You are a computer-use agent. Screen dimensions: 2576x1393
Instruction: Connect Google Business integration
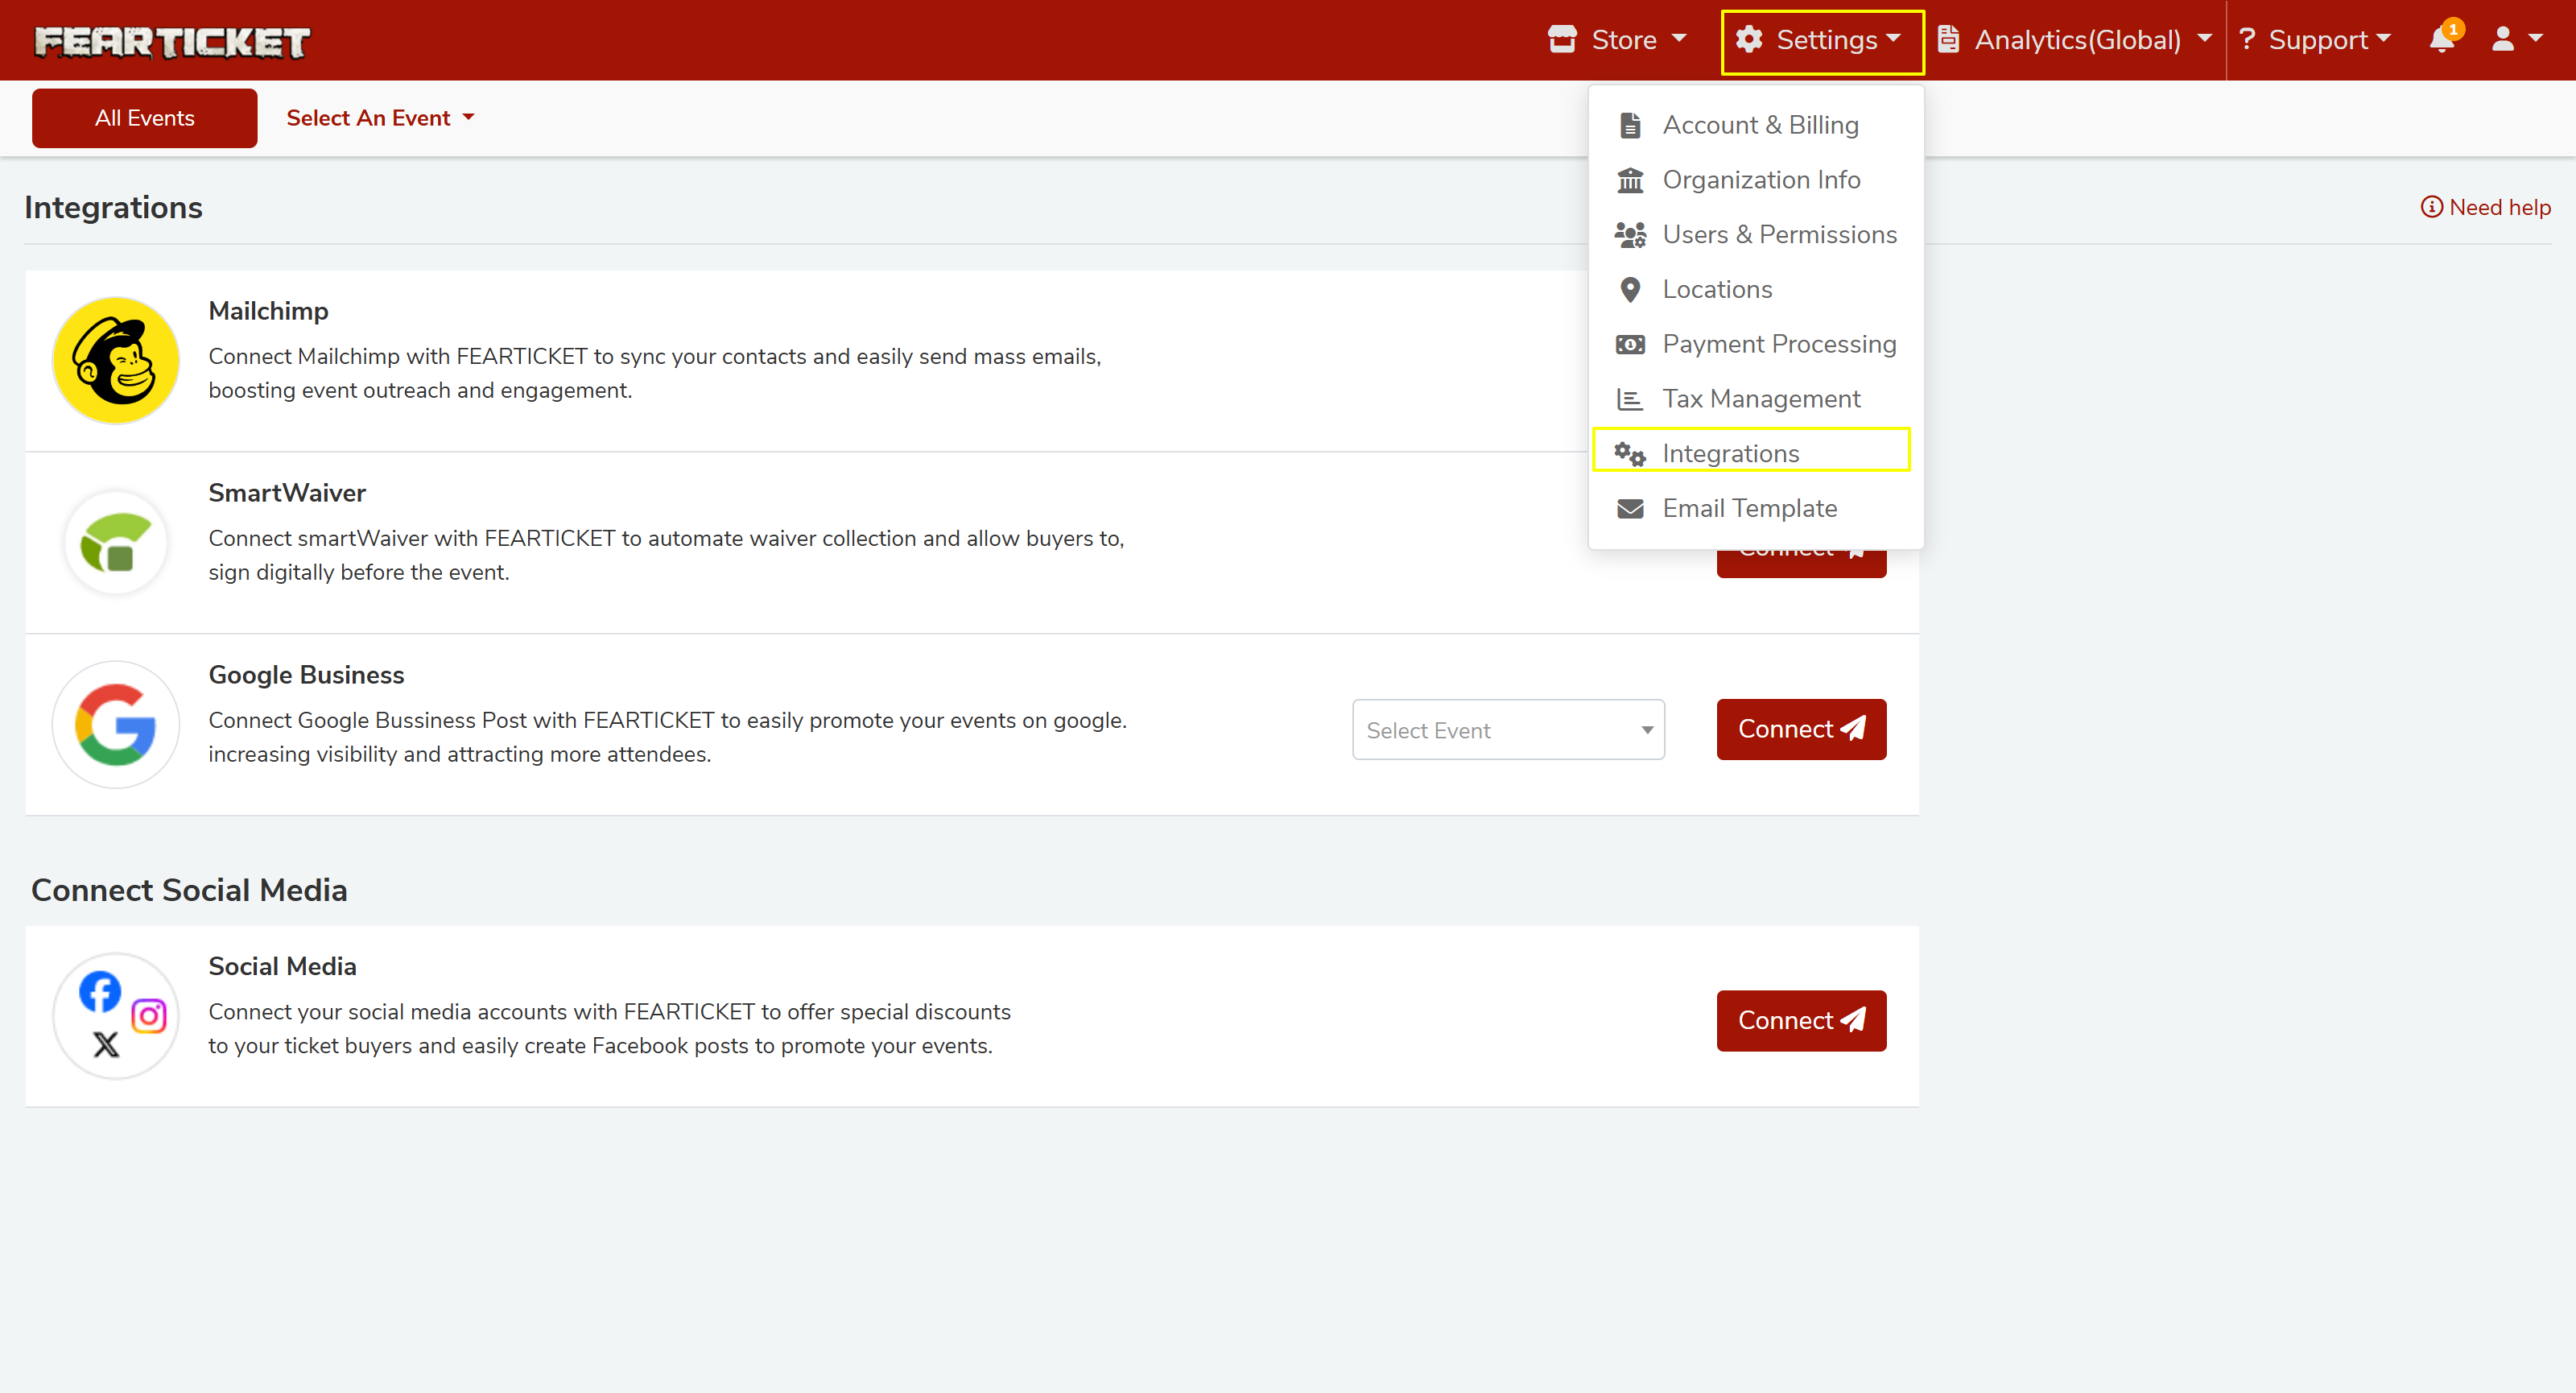click(1801, 729)
